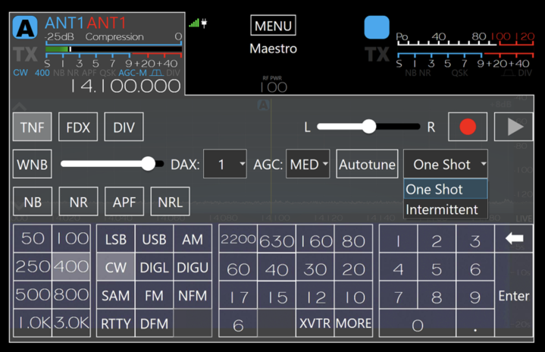Select the 800 Hz filter width

pyautogui.click(x=71, y=295)
